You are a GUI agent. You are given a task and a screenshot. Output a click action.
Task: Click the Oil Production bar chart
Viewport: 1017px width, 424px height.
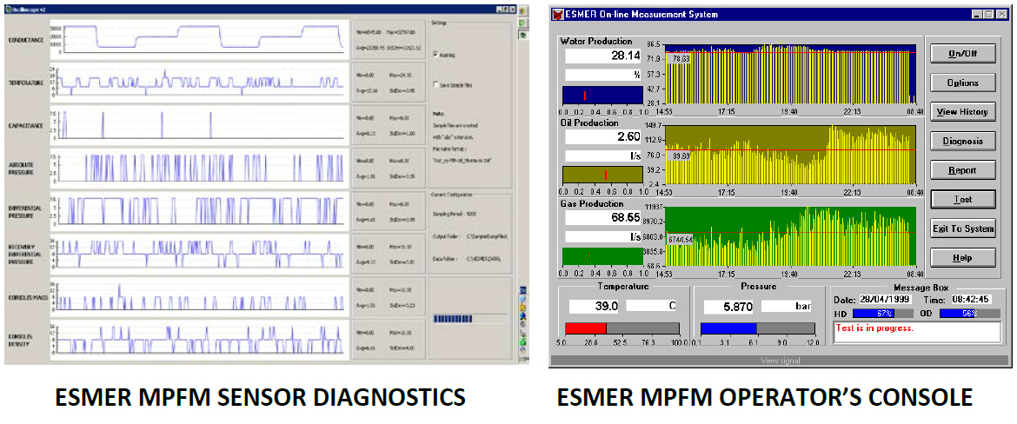791,155
